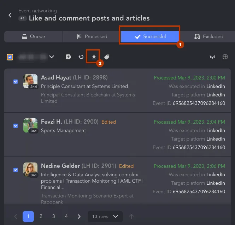Go to the previous page arrow
235x225 pixels.
click(16, 217)
